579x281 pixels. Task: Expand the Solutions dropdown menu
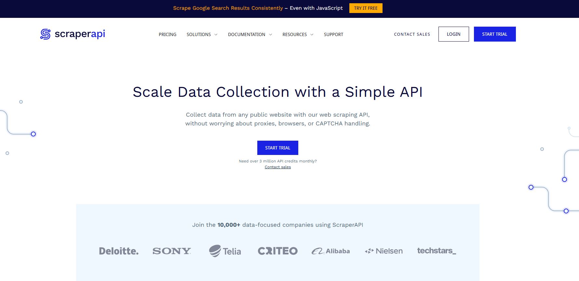pos(202,34)
